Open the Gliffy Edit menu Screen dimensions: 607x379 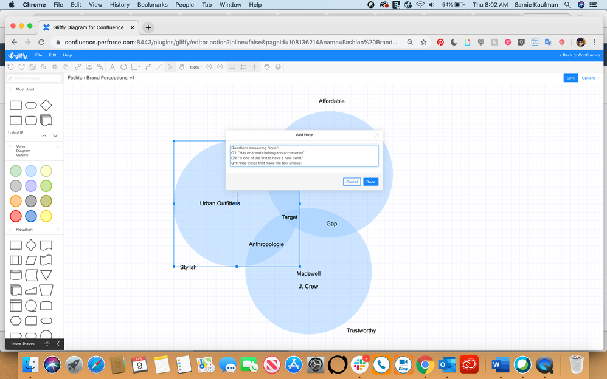(53, 55)
